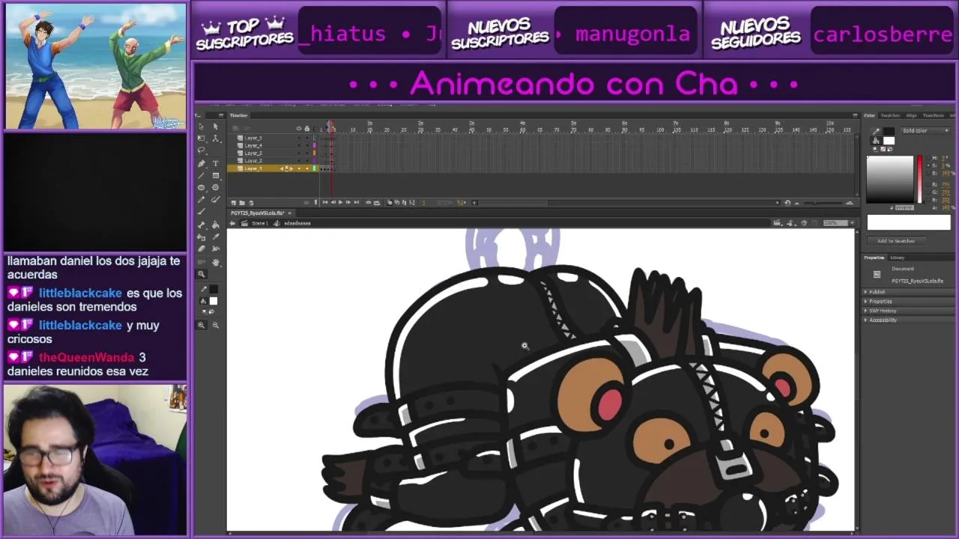Toggle show/hide all layers eye
Screen dimensions: 959x539
299,128
